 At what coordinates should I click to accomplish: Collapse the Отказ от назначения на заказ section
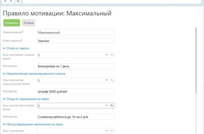[x=4, y=99]
